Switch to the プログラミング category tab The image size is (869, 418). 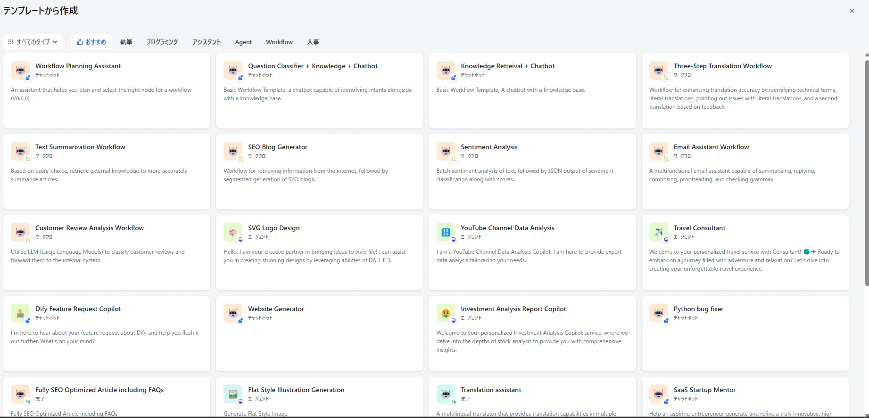[x=162, y=42]
